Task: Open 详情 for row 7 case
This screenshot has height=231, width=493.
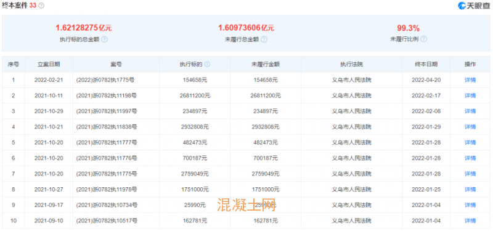Action: click(x=470, y=174)
